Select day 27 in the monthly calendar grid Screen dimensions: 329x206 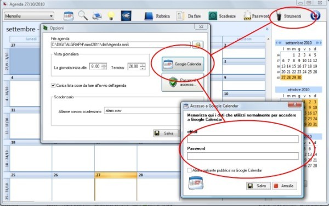click(116, 175)
